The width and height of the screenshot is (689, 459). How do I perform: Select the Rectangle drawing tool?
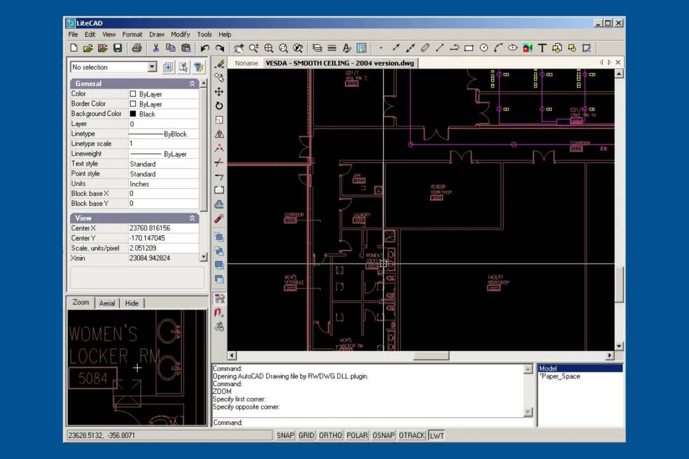click(x=469, y=48)
